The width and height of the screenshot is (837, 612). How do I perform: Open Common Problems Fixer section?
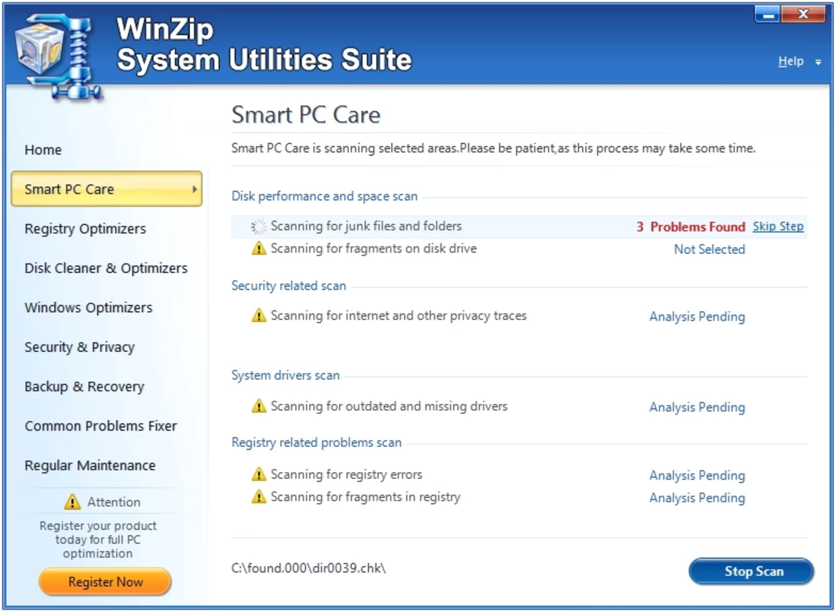click(100, 426)
